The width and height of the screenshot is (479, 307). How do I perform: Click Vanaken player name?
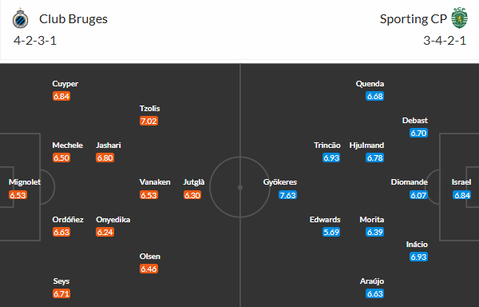coord(155,182)
